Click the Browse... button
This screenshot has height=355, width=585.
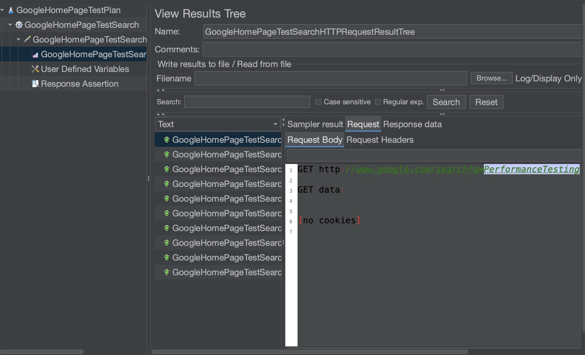coord(491,78)
